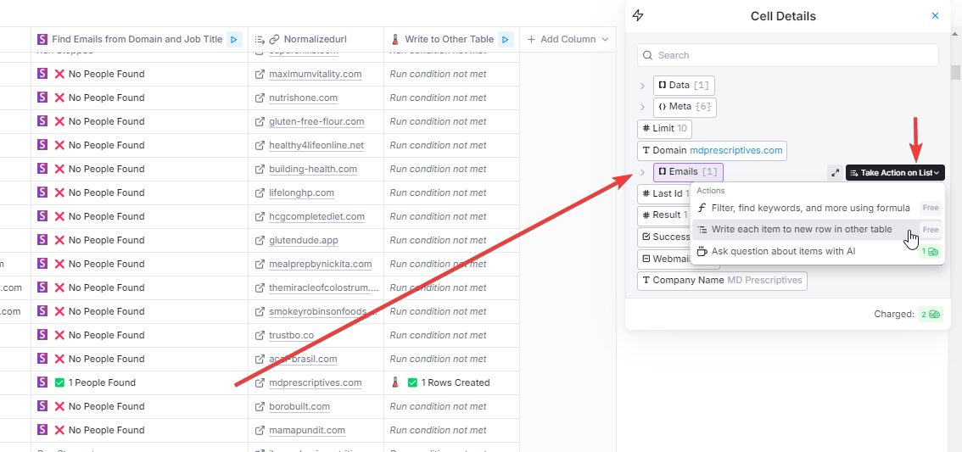Run the Write to Other Table column
Viewport: 962px width, 452px height.
[x=506, y=39]
